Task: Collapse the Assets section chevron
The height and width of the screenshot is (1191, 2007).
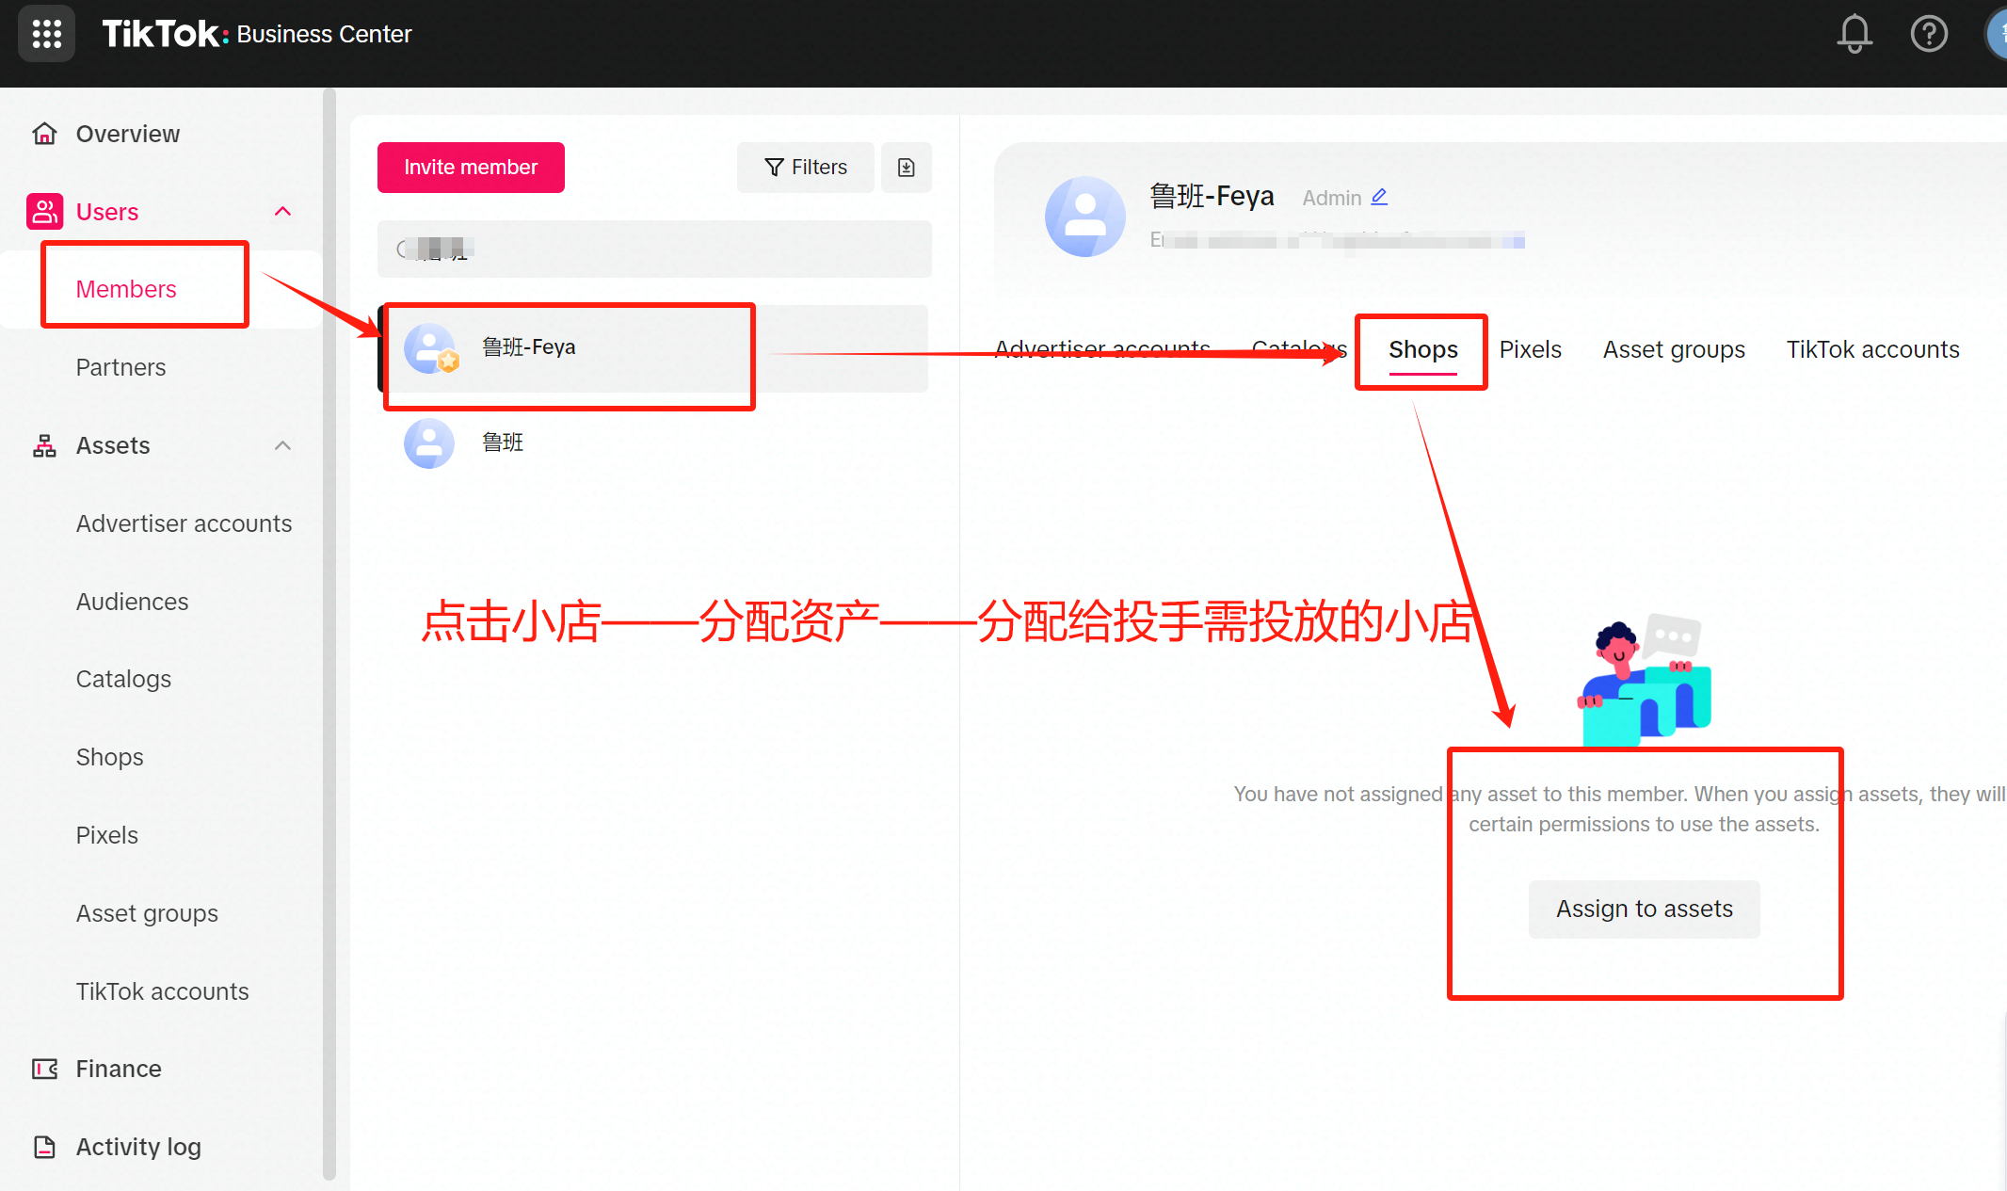Action: [282, 445]
